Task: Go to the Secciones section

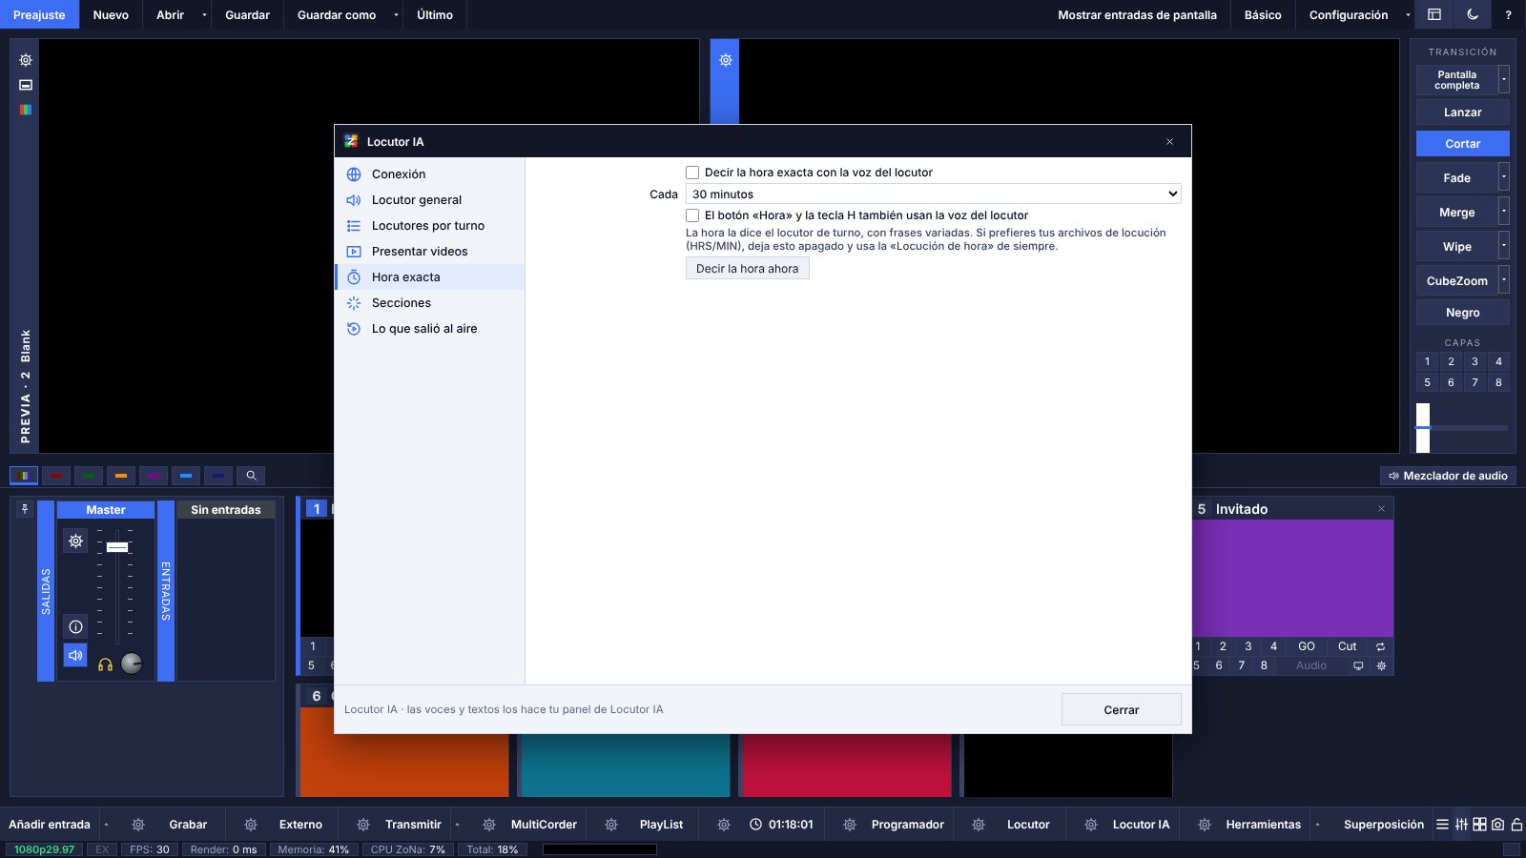Action: pyautogui.click(x=430, y=302)
